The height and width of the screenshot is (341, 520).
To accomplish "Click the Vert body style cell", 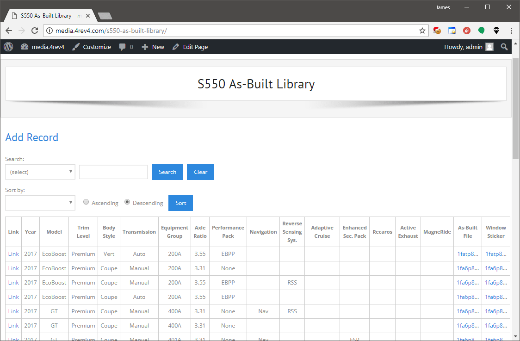I will [109, 254].
